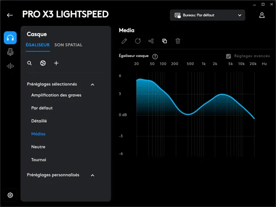
Task: Share the Media preset
Action: tap(151, 41)
